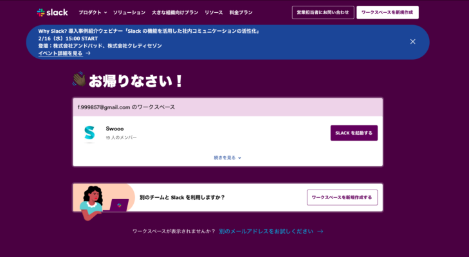Launch Slack with SLACK を起動する button
This screenshot has height=257, width=469.
pyautogui.click(x=354, y=133)
